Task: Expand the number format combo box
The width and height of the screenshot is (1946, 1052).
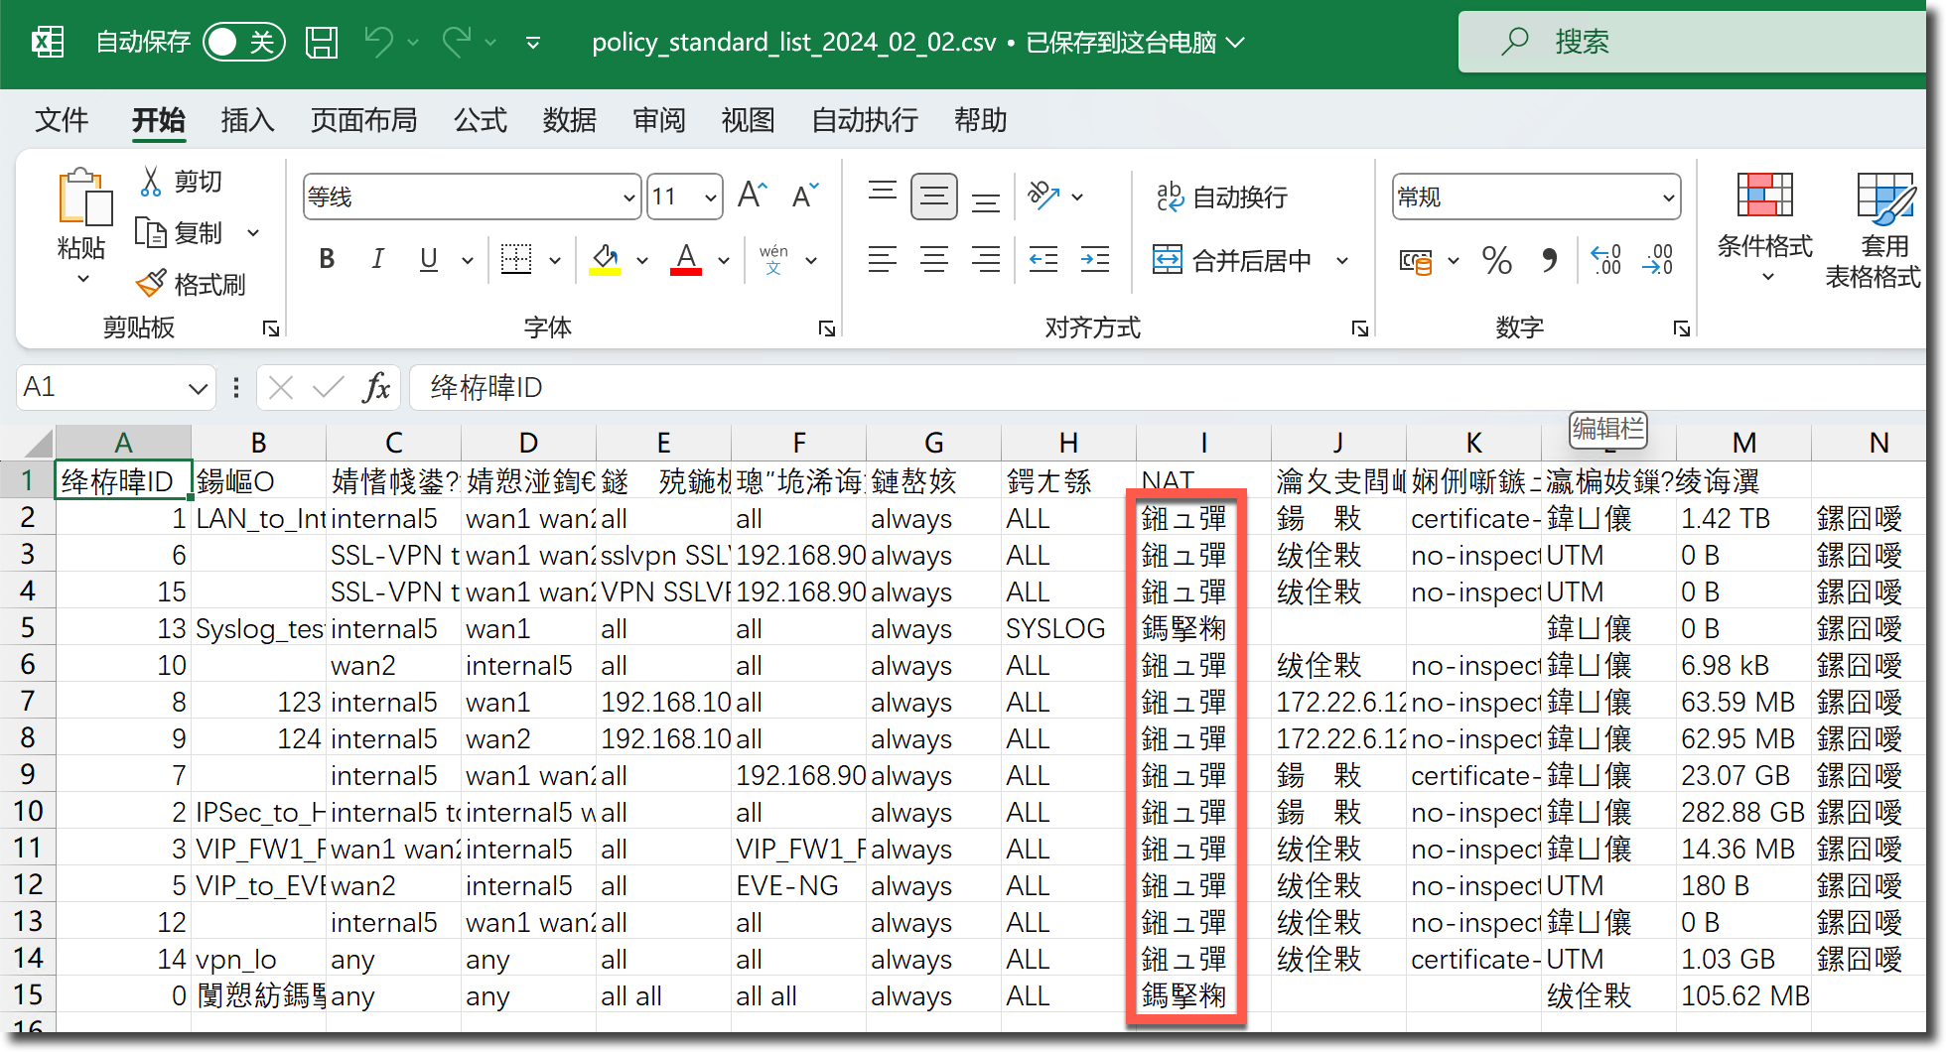Action: [x=1668, y=197]
